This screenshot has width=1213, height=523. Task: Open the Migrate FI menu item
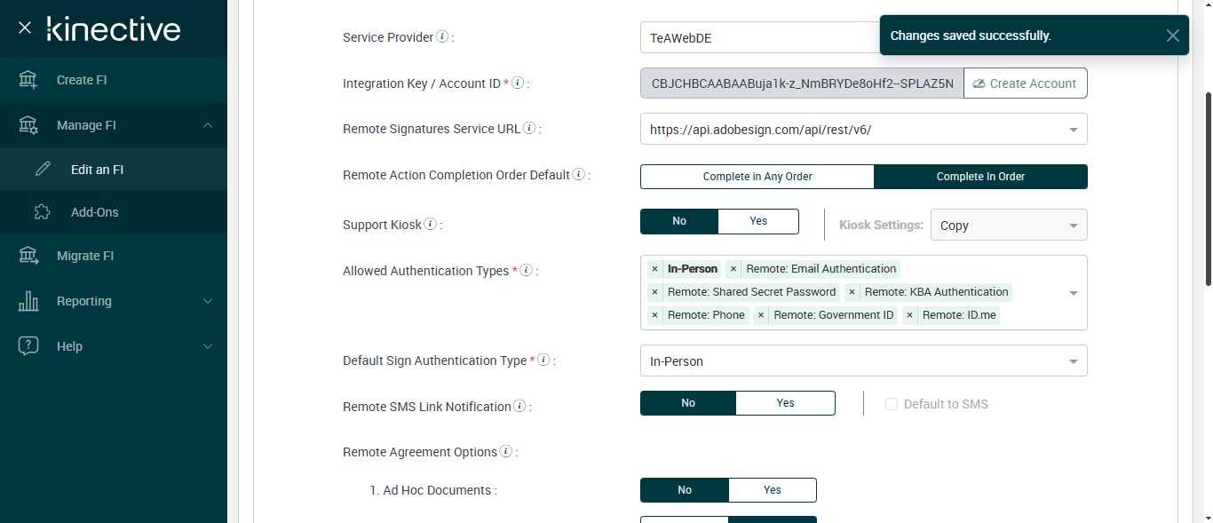[85, 256]
